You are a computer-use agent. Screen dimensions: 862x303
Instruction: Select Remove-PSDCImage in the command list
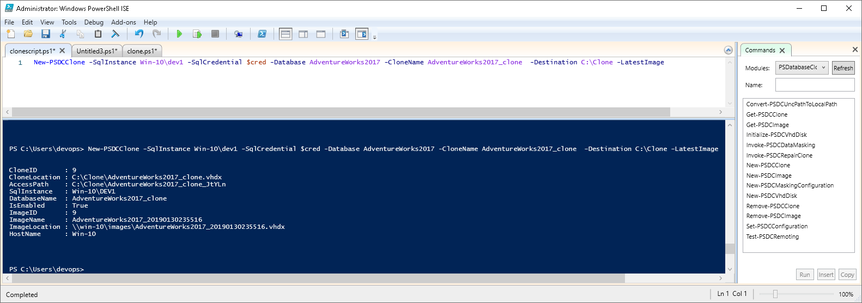(773, 216)
